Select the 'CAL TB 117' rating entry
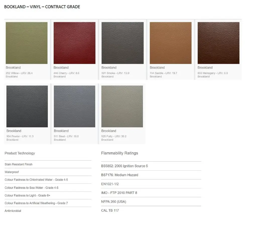Image resolution: width=257 pixels, height=232 pixels. click(110, 211)
